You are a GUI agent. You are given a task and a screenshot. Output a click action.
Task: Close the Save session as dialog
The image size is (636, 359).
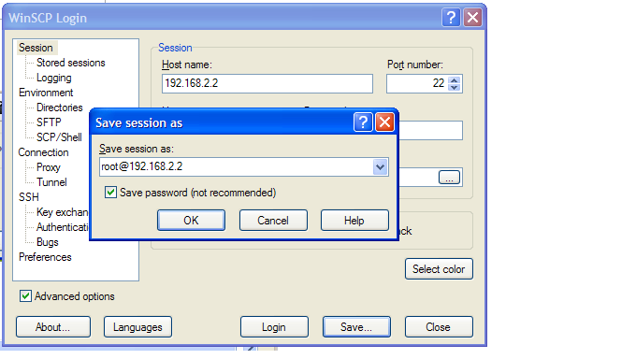384,122
